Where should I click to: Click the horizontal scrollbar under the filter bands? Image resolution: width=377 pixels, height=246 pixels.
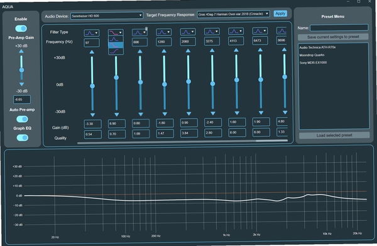pyautogui.click(x=182, y=142)
